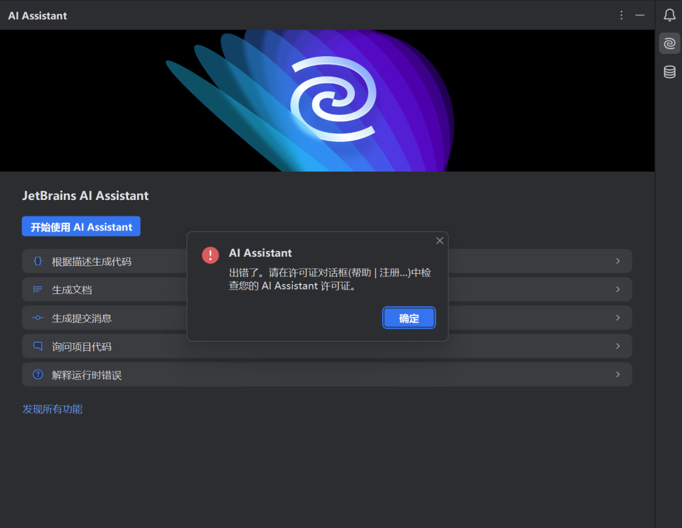Expand the 生成提交消息 row chevron

[618, 318]
